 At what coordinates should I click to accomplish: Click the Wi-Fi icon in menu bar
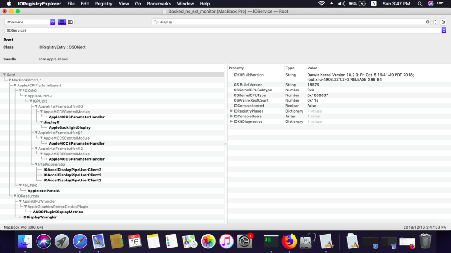pos(322,4)
